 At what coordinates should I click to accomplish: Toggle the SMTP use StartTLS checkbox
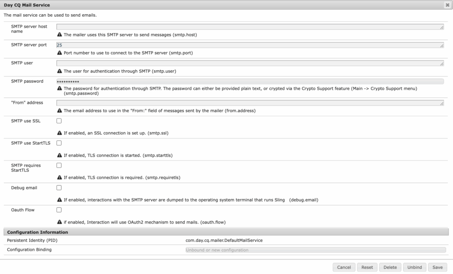59,143
